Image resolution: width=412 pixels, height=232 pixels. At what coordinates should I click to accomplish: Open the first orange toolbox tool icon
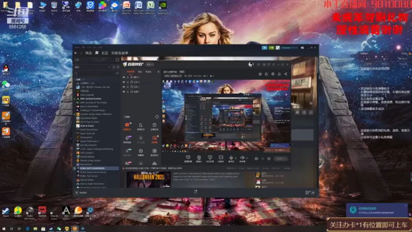pyautogui.click(x=127, y=126)
